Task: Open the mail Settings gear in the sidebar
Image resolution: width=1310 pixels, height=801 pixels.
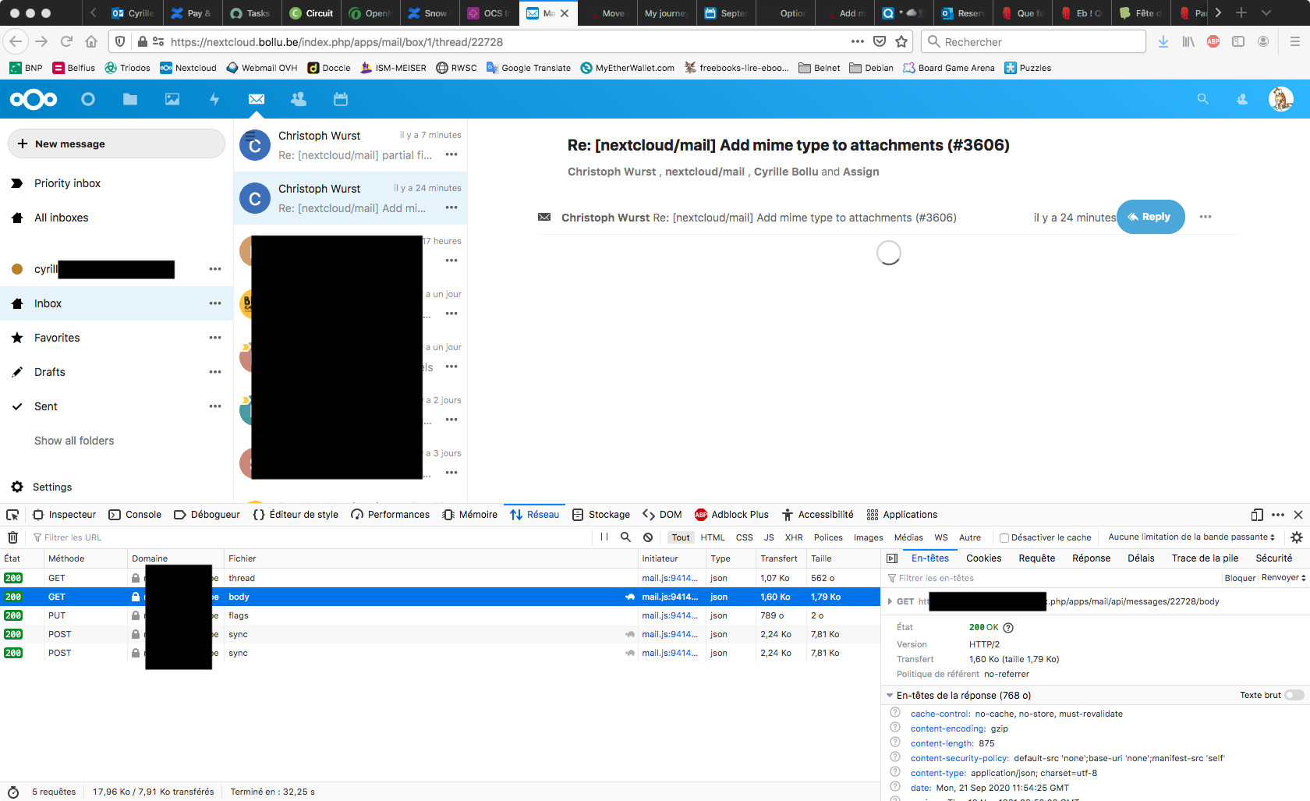Action: (x=17, y=486)
